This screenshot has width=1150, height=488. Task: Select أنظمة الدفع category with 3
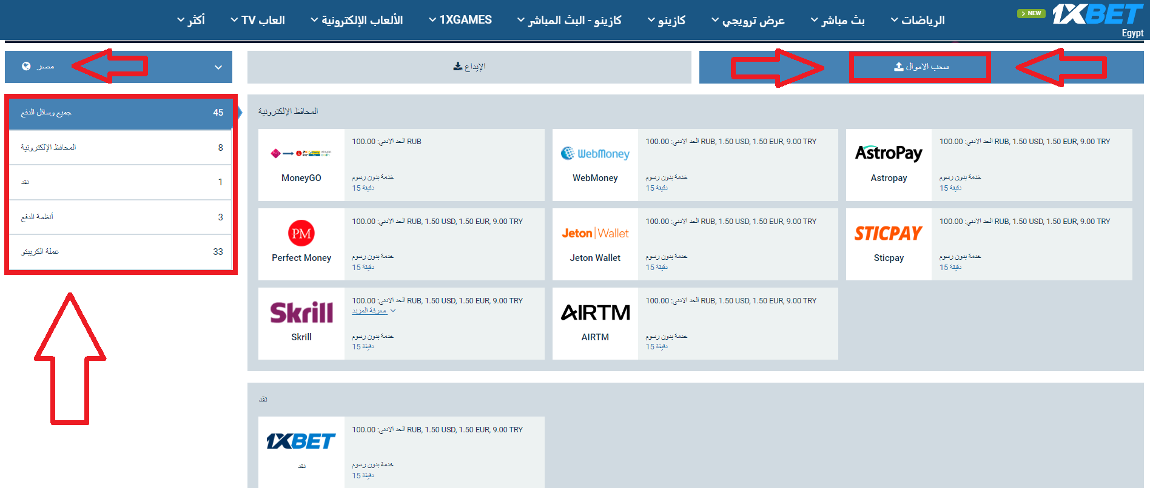(121, 217)
